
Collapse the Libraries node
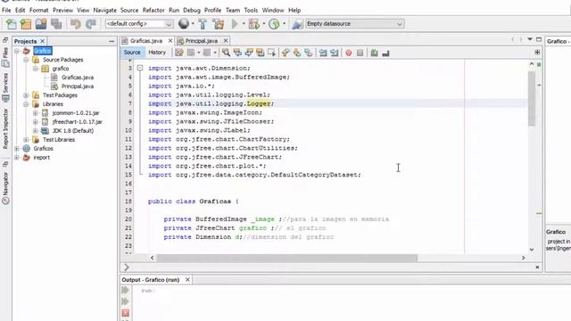pyautogui.click(x=26, y=104)
